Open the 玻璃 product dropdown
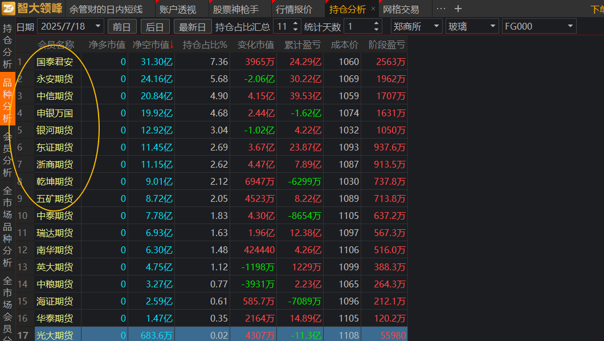604x341 pixels. [x=472, y=26]
